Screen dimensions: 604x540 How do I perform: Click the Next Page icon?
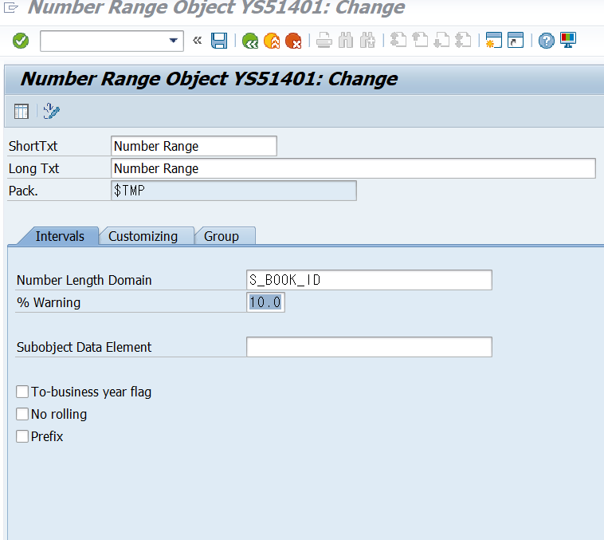441,40
